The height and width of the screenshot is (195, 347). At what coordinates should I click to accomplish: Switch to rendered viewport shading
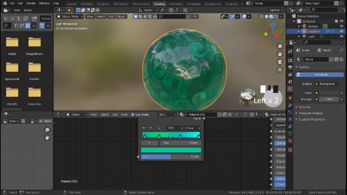(x=277, y=17)
